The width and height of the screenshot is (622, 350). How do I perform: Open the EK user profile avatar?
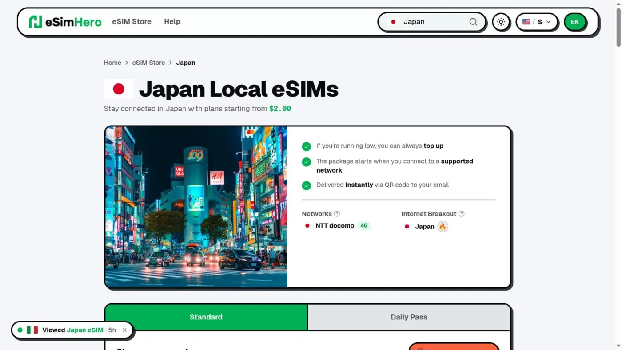[x=575, y=22]
